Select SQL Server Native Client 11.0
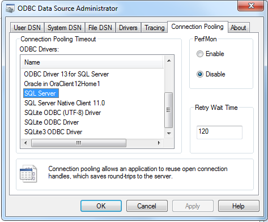This screenshot has width=268, height=222. 65,103
